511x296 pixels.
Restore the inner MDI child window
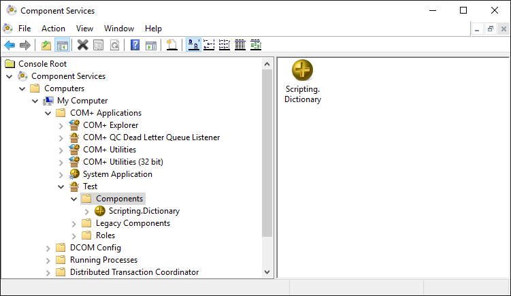491,29
